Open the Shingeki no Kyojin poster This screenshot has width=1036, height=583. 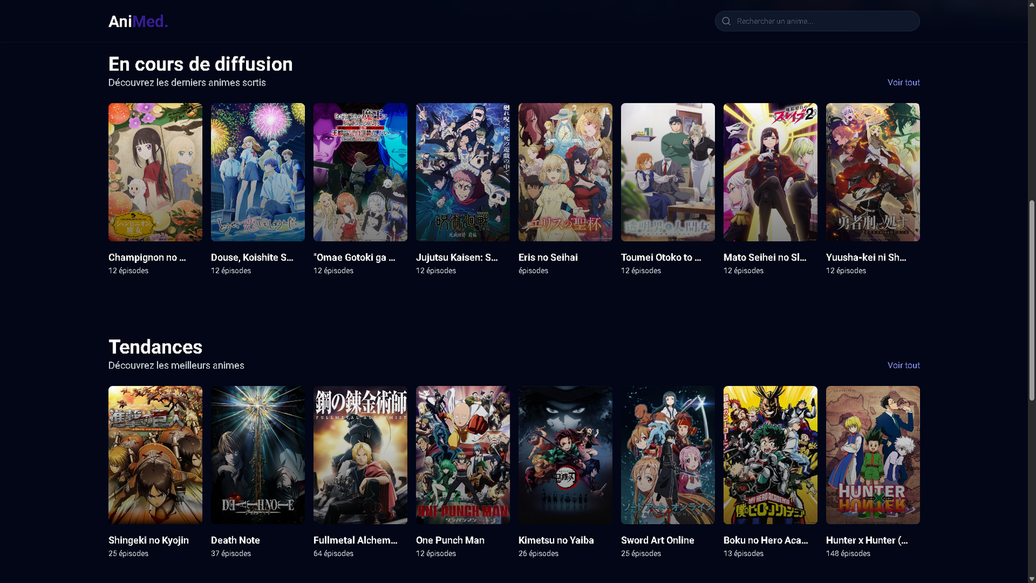pos(155,455)
